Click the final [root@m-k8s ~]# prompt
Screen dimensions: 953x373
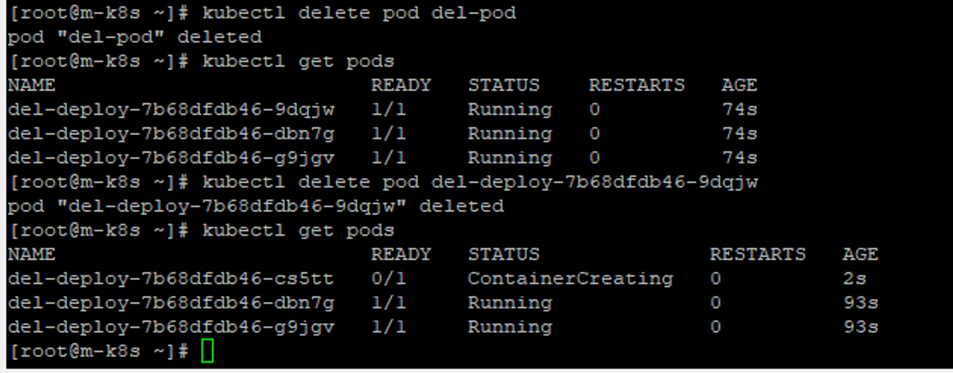click(99, 351)
